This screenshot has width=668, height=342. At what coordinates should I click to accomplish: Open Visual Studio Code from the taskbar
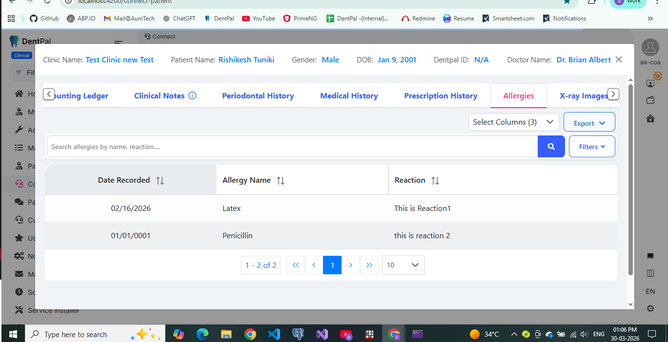(274, 334)
